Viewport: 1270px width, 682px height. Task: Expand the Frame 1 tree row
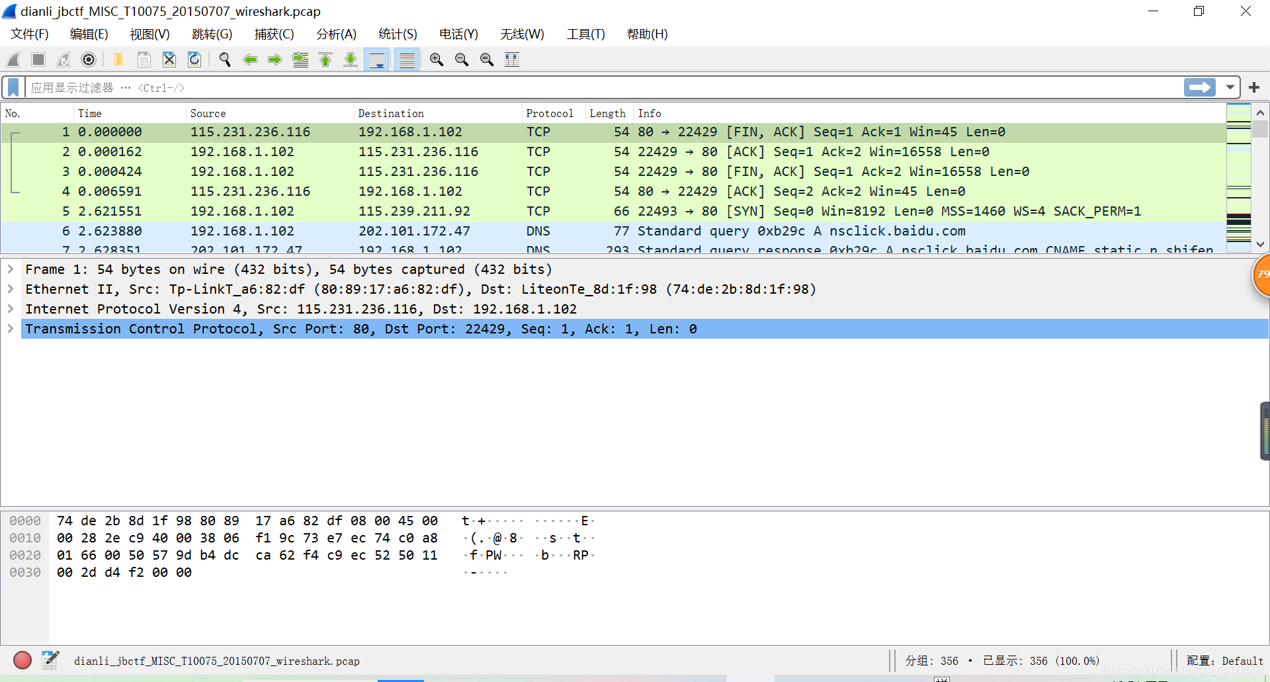tap(11, 269)
